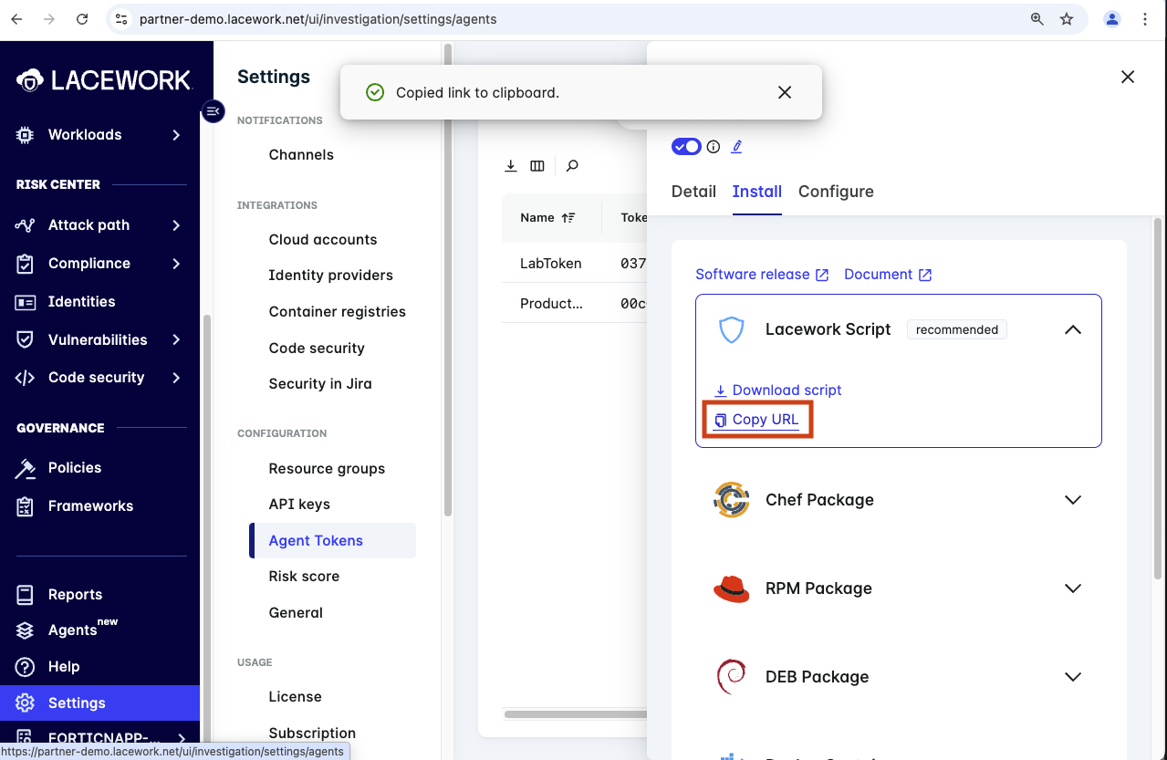This screenshot has height=760, width=1167.
Task: Click the Policies gavel icon
Action: click(26, 468)
